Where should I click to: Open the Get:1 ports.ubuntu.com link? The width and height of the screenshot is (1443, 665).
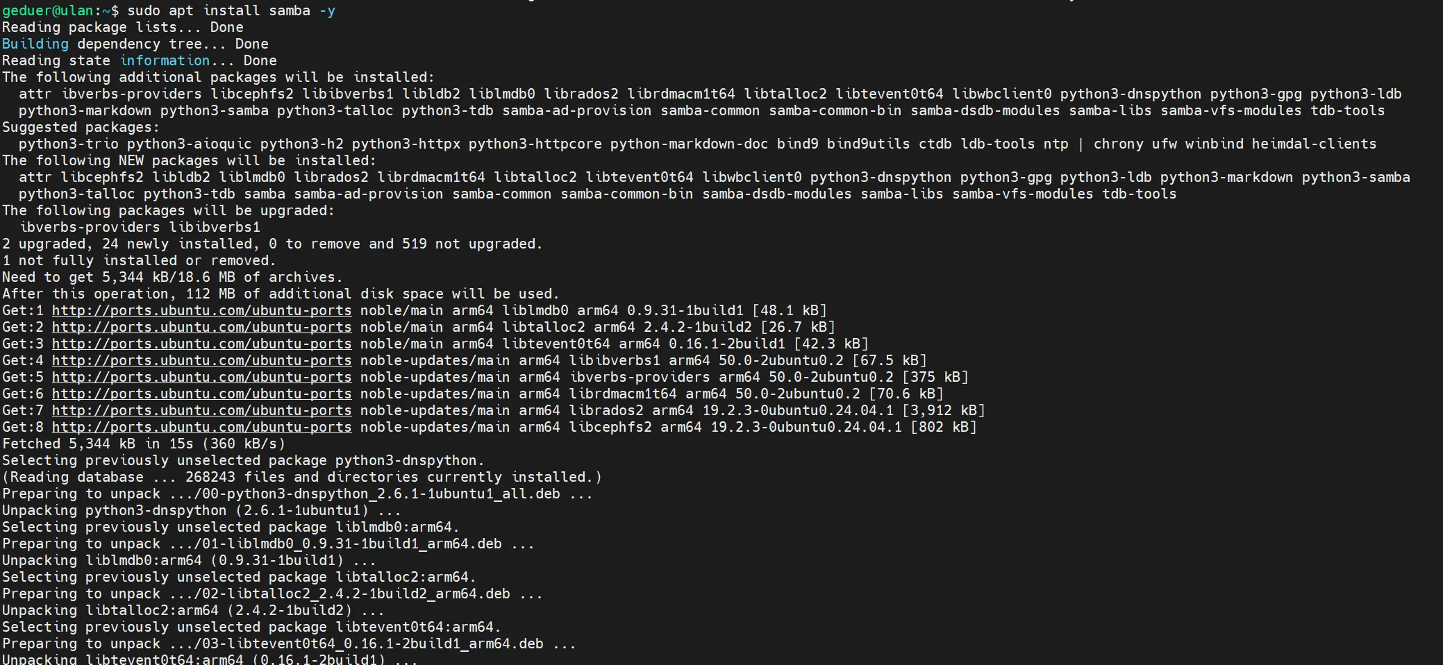click(x=201, y=310)
